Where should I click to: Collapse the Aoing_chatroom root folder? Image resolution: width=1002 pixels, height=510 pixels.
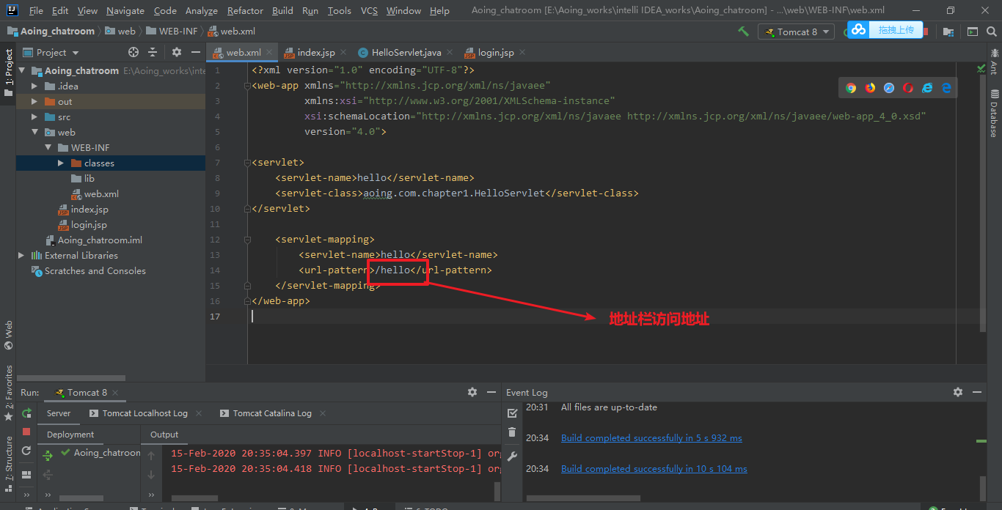pos(21,71)
